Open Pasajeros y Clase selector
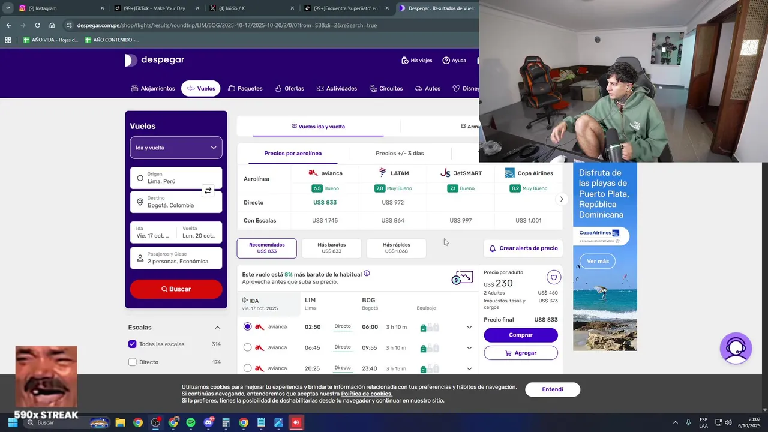 click(x=176, y=258)
